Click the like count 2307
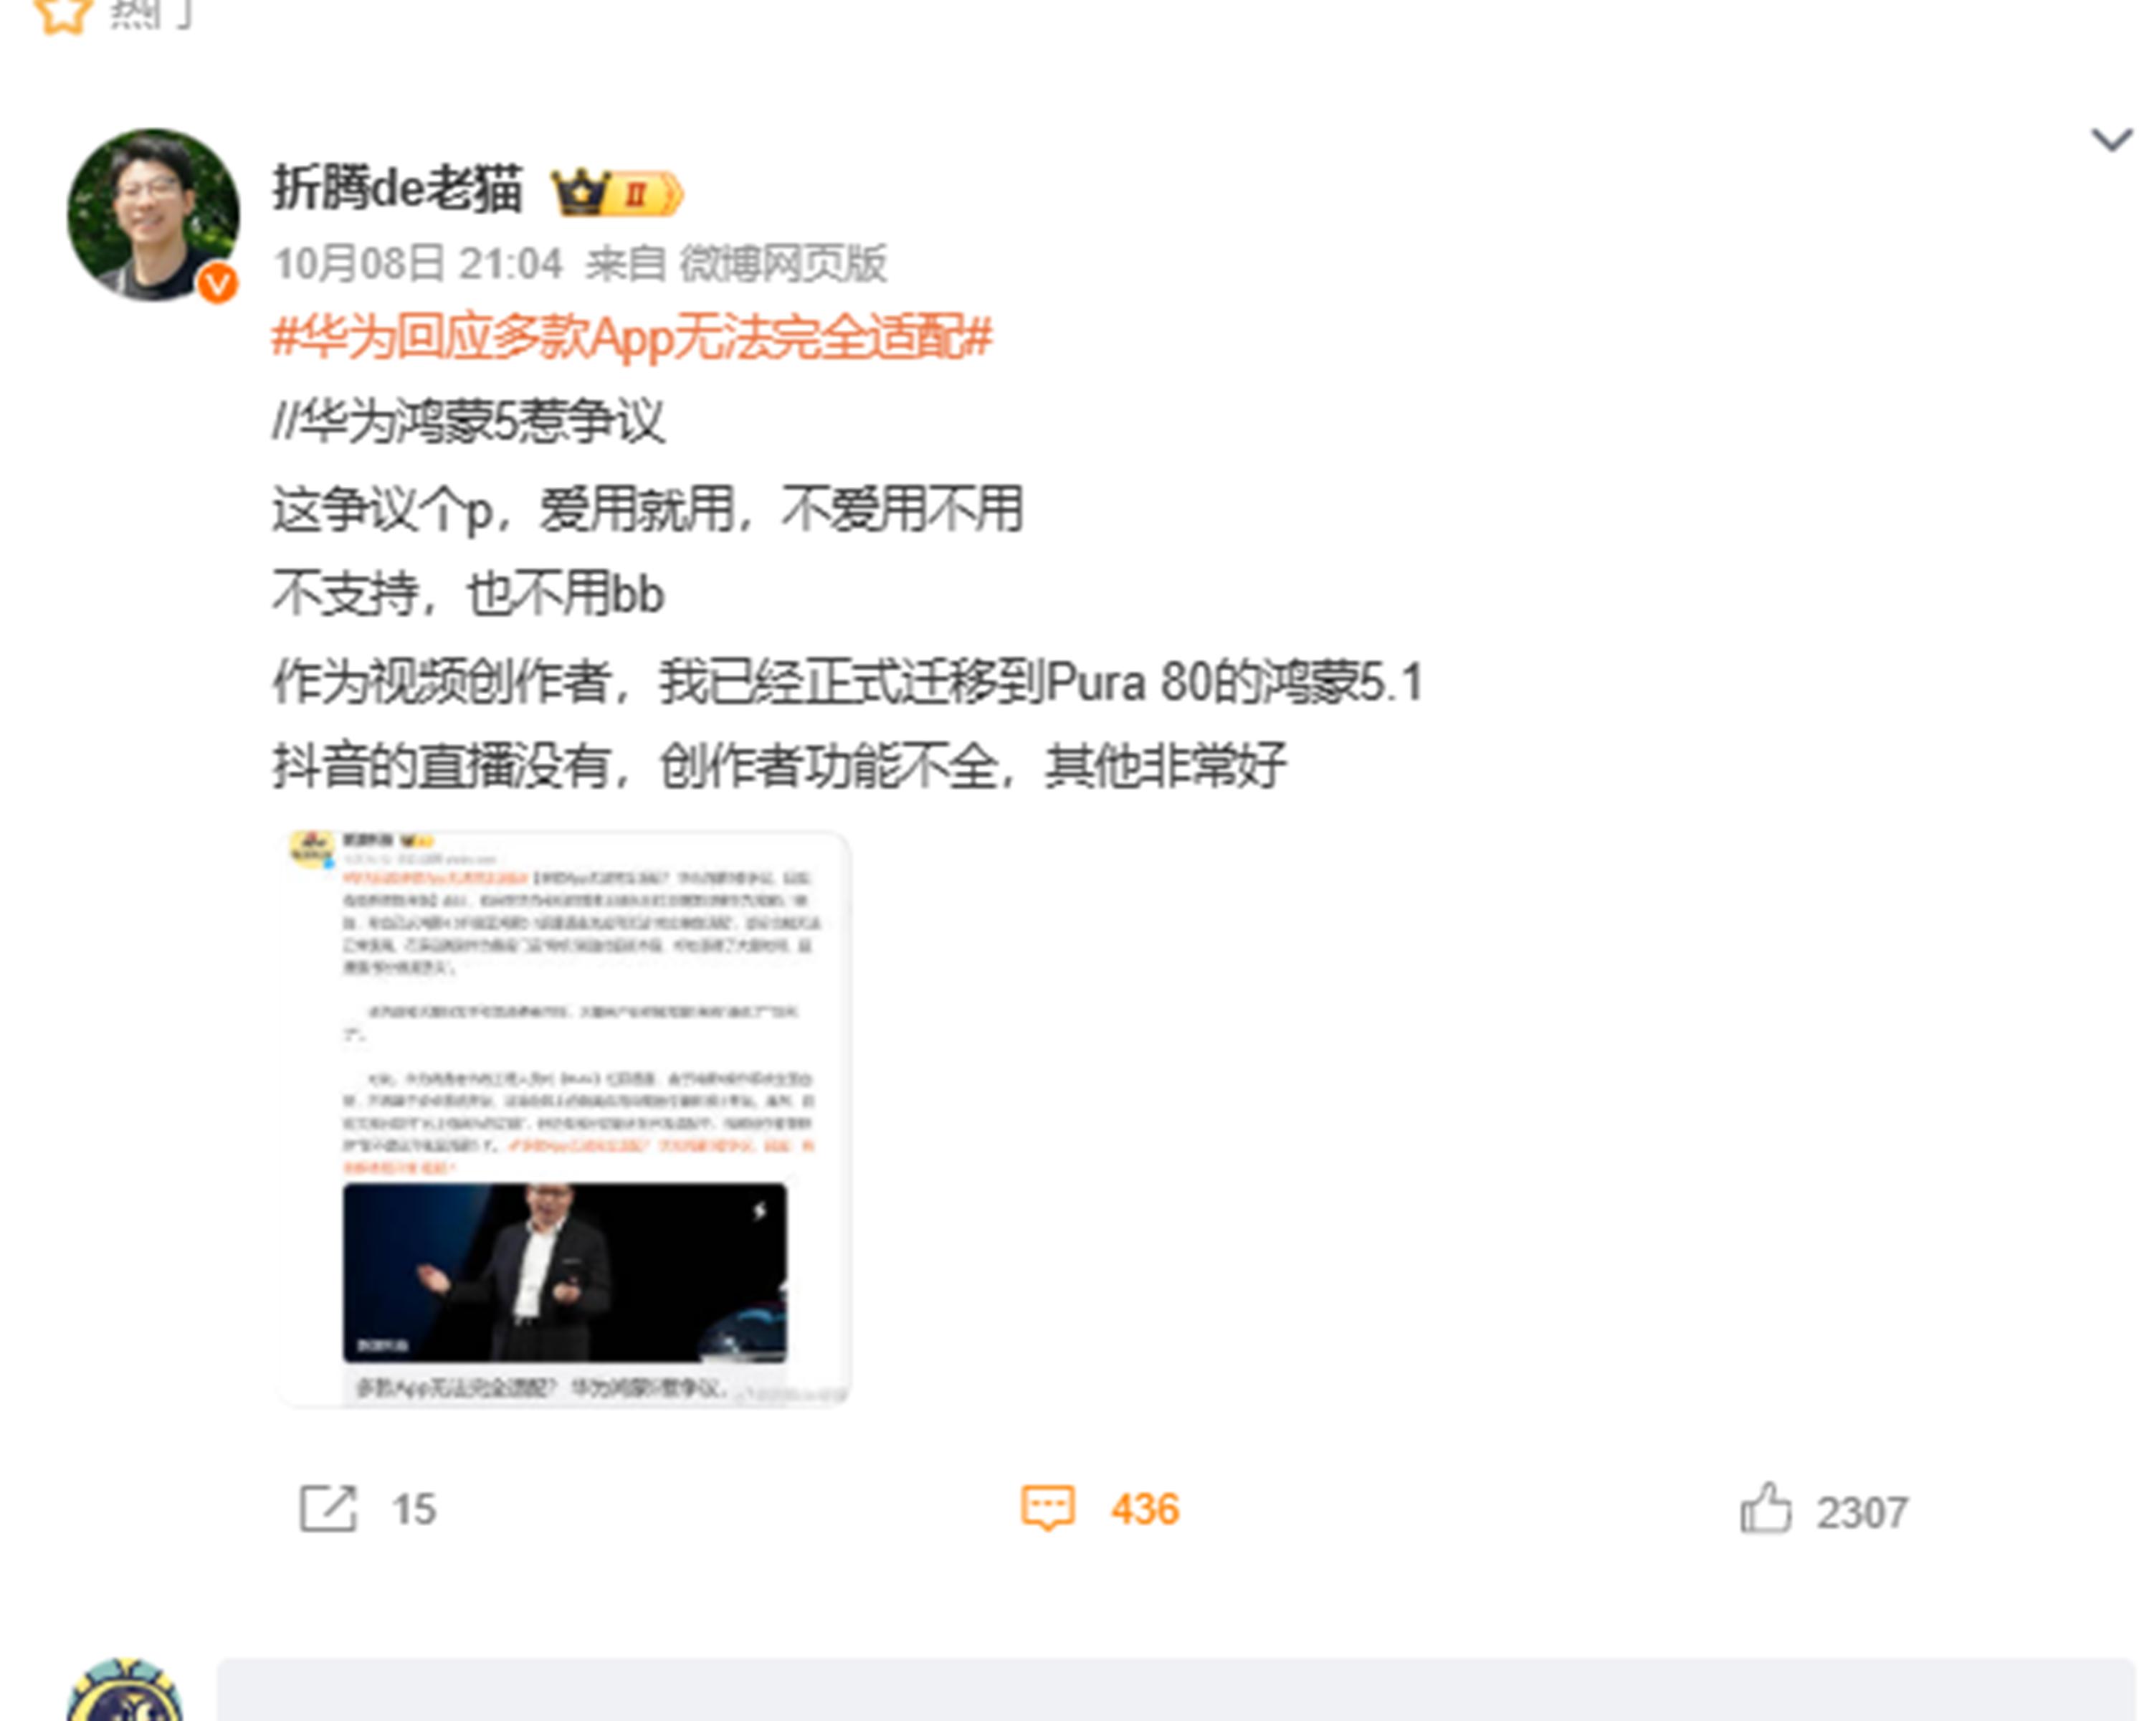The width and height of the screenshot is (2149, 1721). pos(1862,1512)
